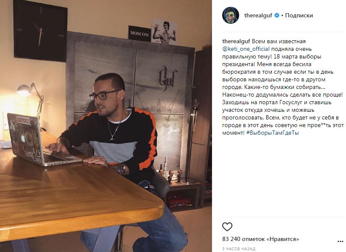This screenshot has height=252, width=346.
Task: Like the post with heart icon
Action: (x=227, y=227)
